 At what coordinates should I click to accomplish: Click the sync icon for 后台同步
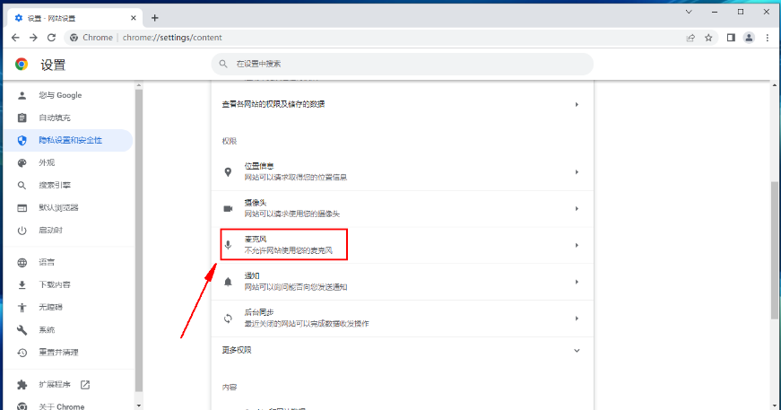(228, 318)
